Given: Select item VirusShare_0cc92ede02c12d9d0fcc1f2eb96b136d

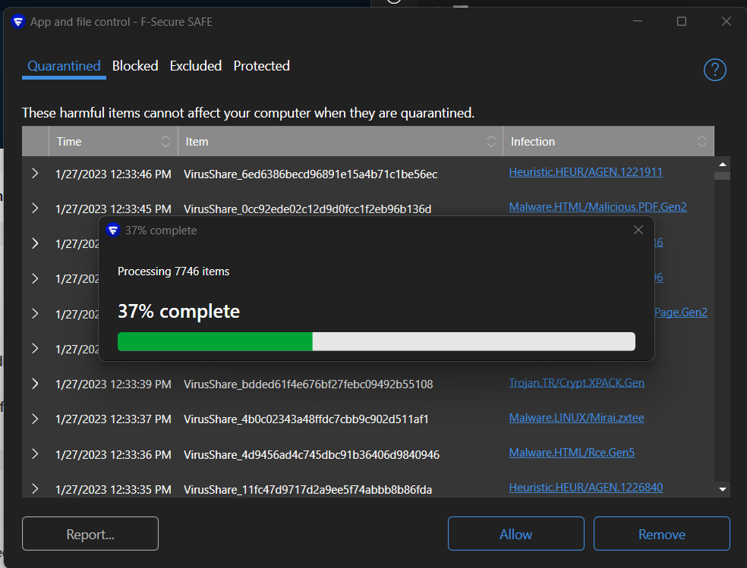Looking at the screenshot, I should pyautogui.click(x=307, y=209).
